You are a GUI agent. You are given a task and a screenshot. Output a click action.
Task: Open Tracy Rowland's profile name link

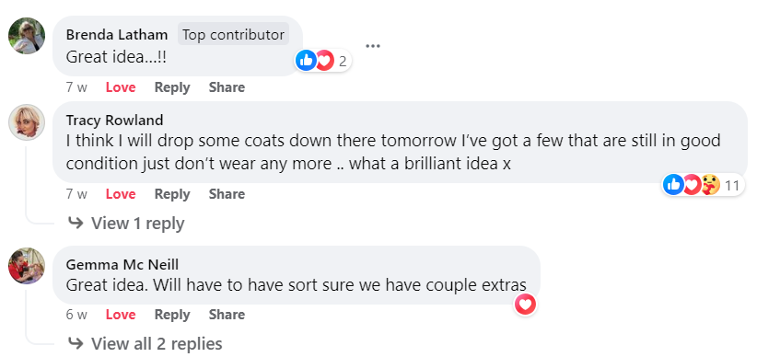click(114, 121)
